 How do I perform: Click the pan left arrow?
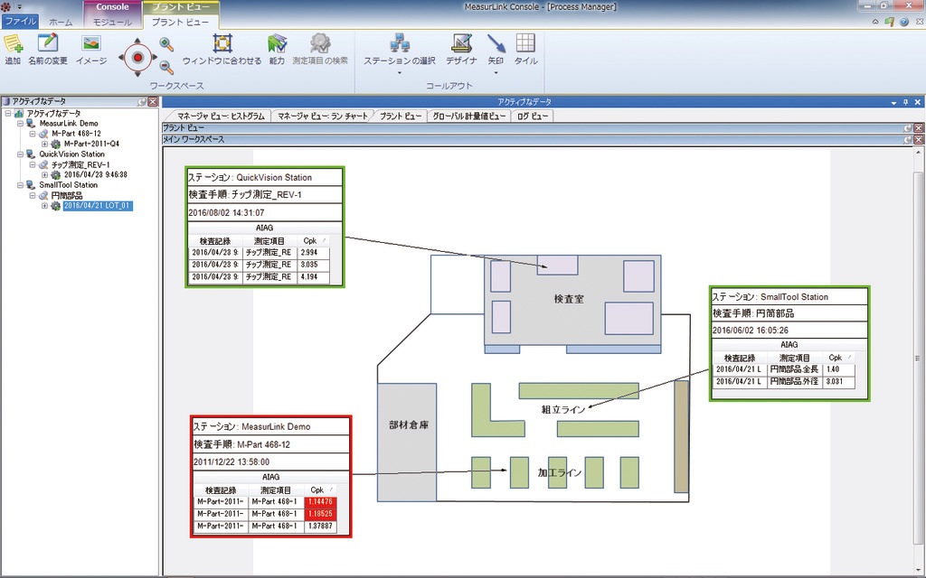[122, 58]
